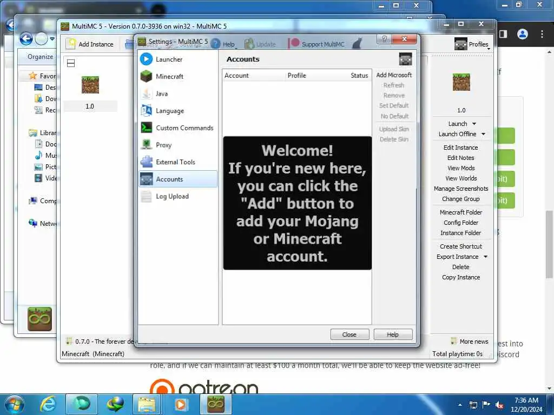Click the muted volume tray icon
The height and width of the screenshot is (415, 554).
tap(499, 405)
